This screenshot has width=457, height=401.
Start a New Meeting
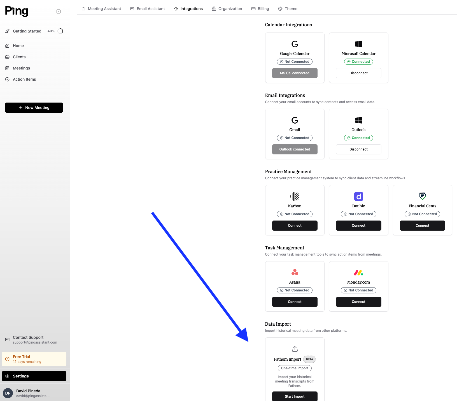pyautogui.click(x=34, y=108)
